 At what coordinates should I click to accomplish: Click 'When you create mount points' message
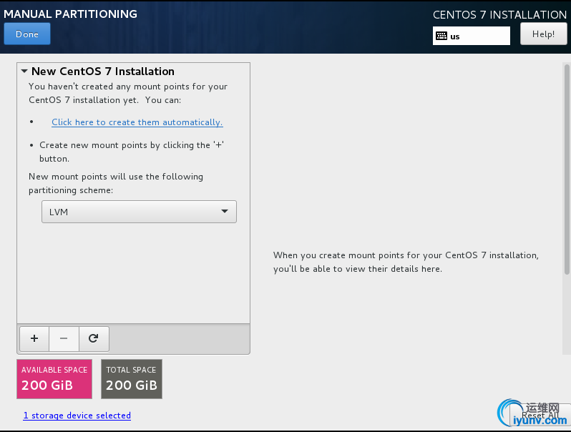[406, 262]
